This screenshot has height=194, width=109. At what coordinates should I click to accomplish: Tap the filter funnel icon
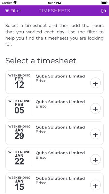pyautogui.click(x=7, y=11)
